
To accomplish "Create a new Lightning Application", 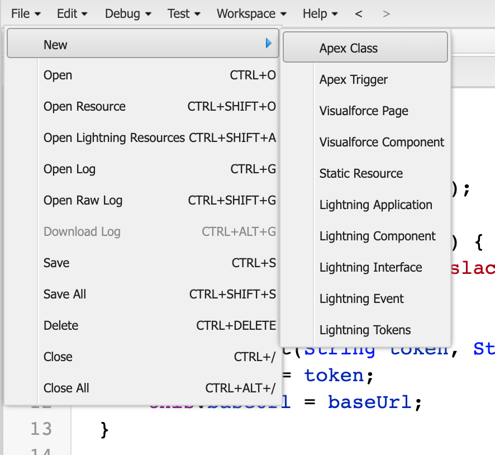I will [365, 204].
